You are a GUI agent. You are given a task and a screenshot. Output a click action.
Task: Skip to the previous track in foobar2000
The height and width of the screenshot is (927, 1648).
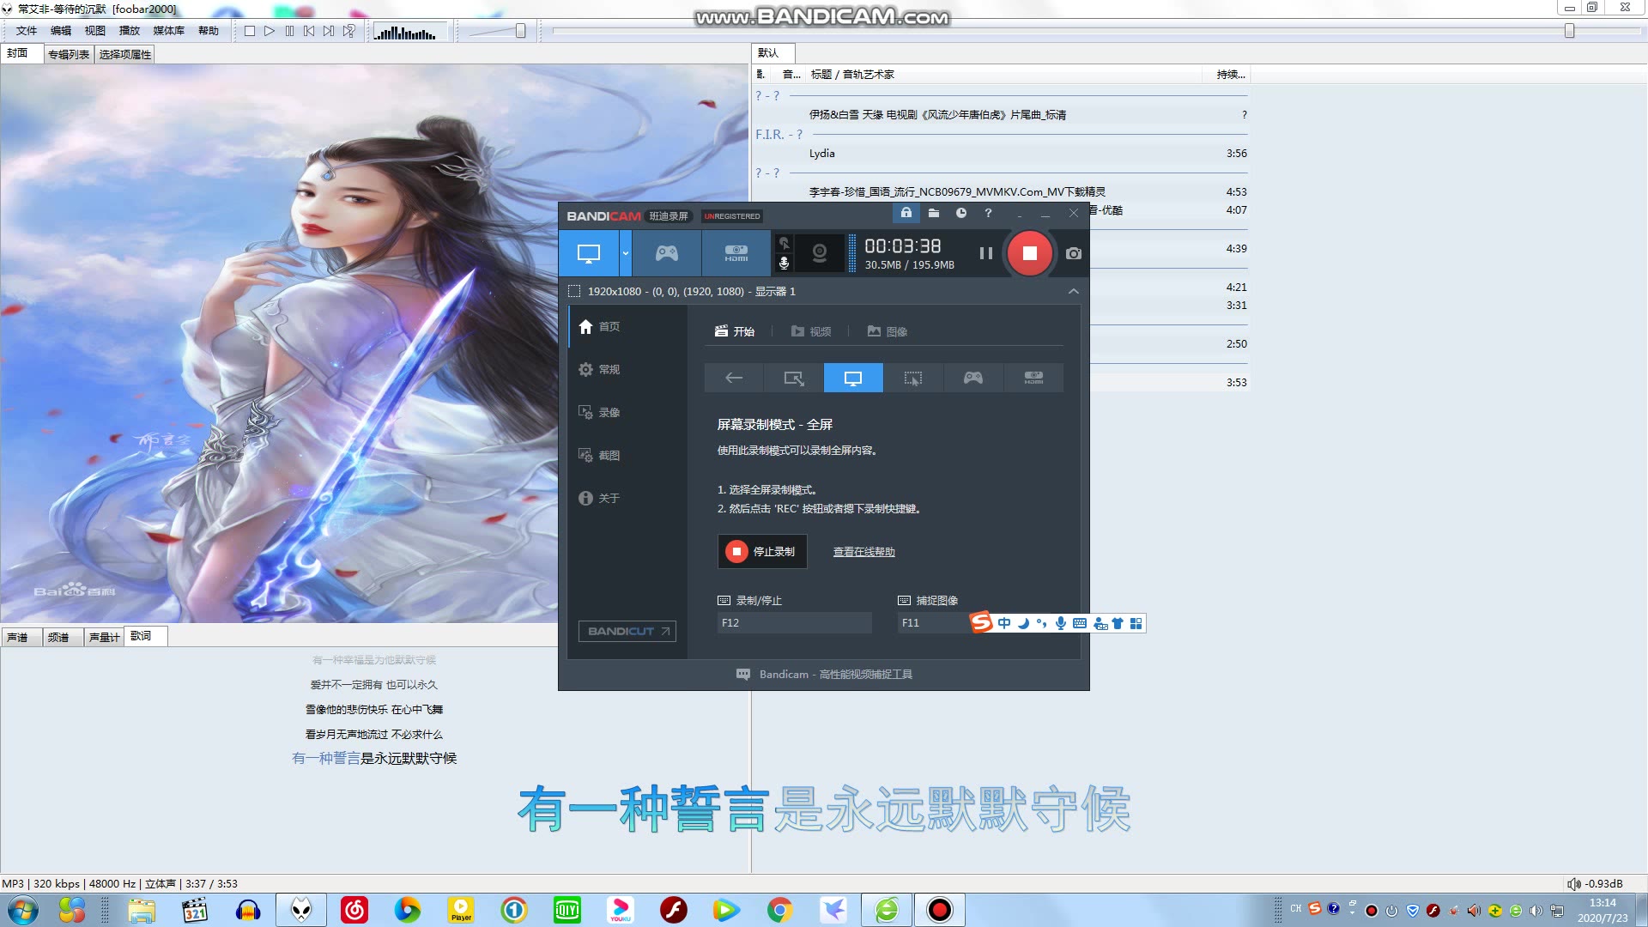pyautogui.click(x=309, y=31)
